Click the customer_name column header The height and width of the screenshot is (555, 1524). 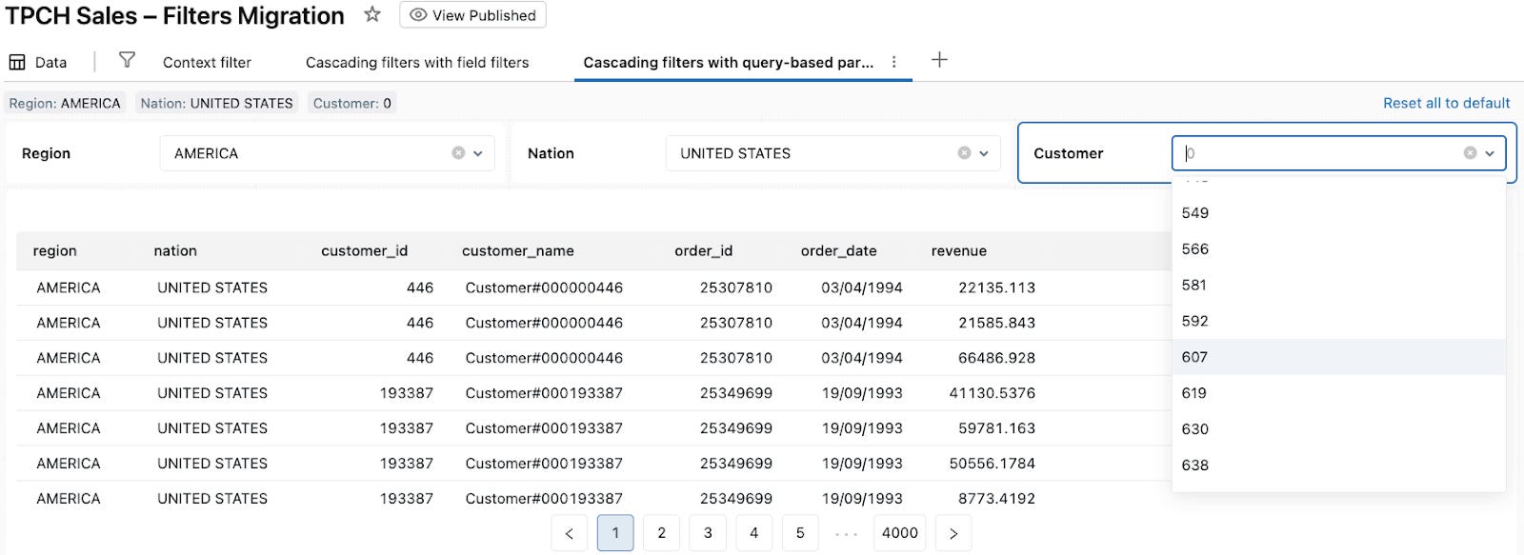(x=517, y=251)
